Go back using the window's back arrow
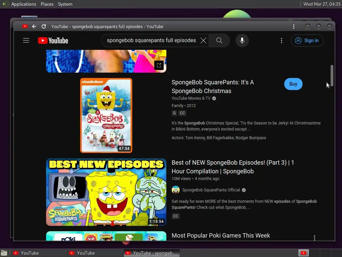 (x=34, y=26)
